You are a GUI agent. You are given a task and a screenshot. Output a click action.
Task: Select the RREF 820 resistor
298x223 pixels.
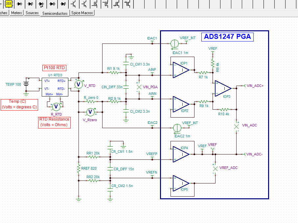click(x=79, y=168)
